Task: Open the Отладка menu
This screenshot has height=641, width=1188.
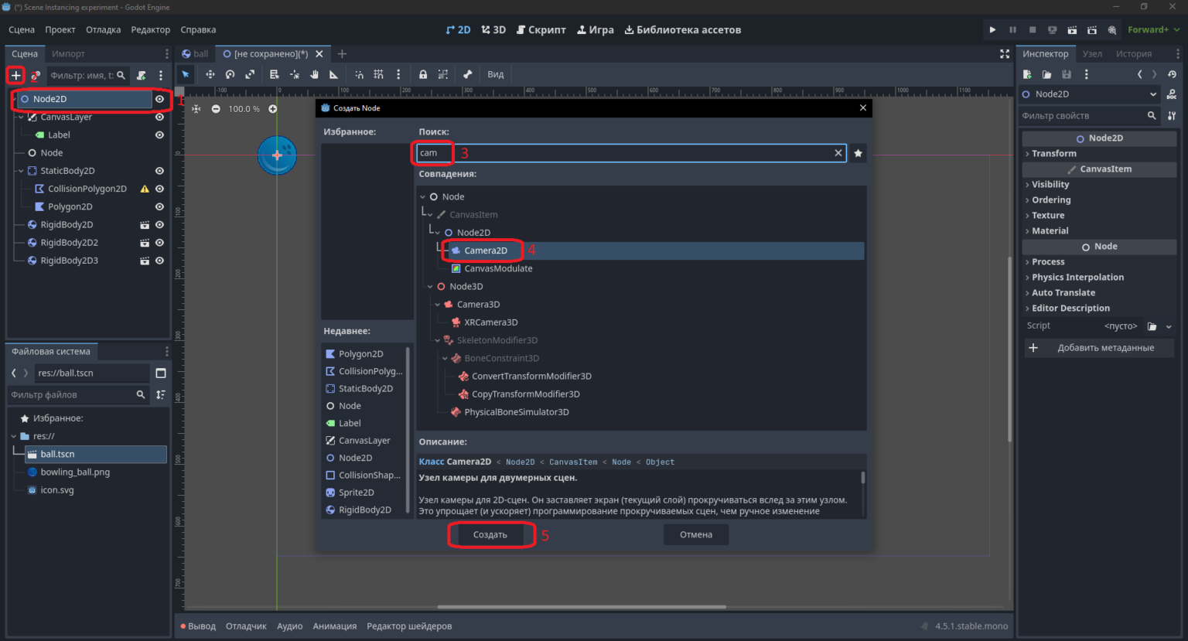Action: point(103,29)
